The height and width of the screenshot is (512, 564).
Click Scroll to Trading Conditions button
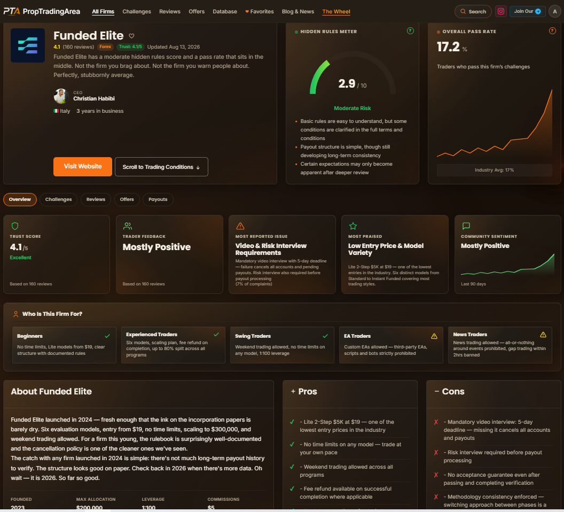pos(161,167)
